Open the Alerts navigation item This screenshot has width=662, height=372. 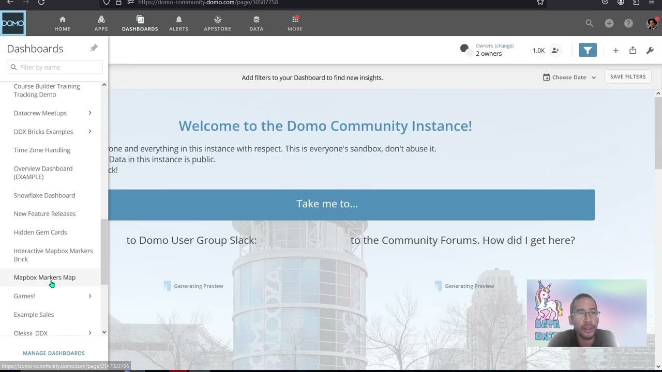(178, 23)
